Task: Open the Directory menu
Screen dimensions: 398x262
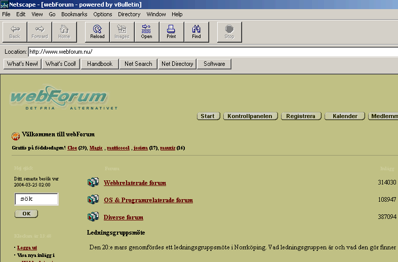Action: 129,14
